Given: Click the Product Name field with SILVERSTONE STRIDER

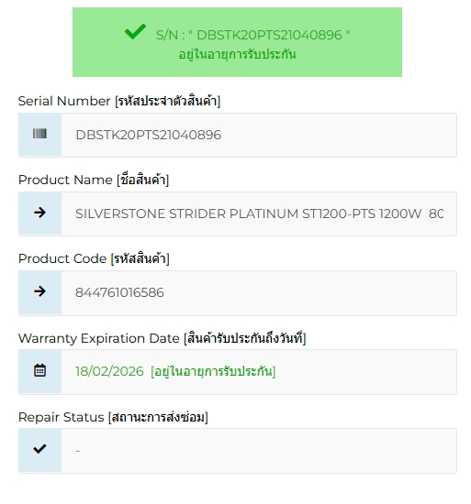Looking at the screenshot, I should (x=259, y=214).
